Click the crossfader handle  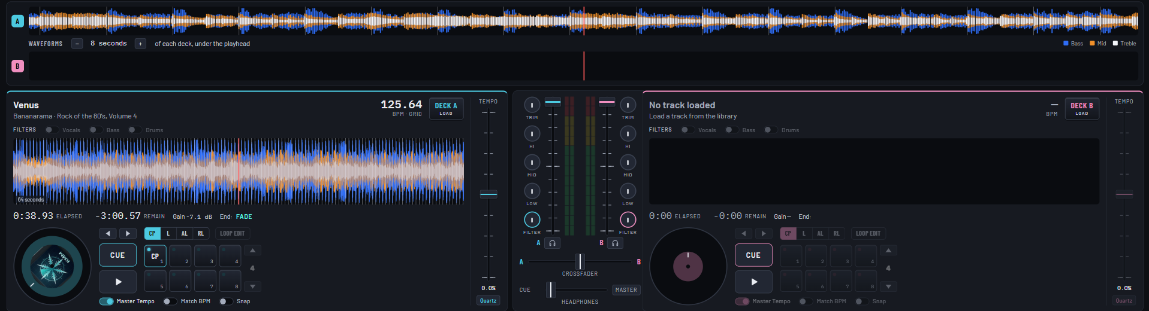click(580, 261)
